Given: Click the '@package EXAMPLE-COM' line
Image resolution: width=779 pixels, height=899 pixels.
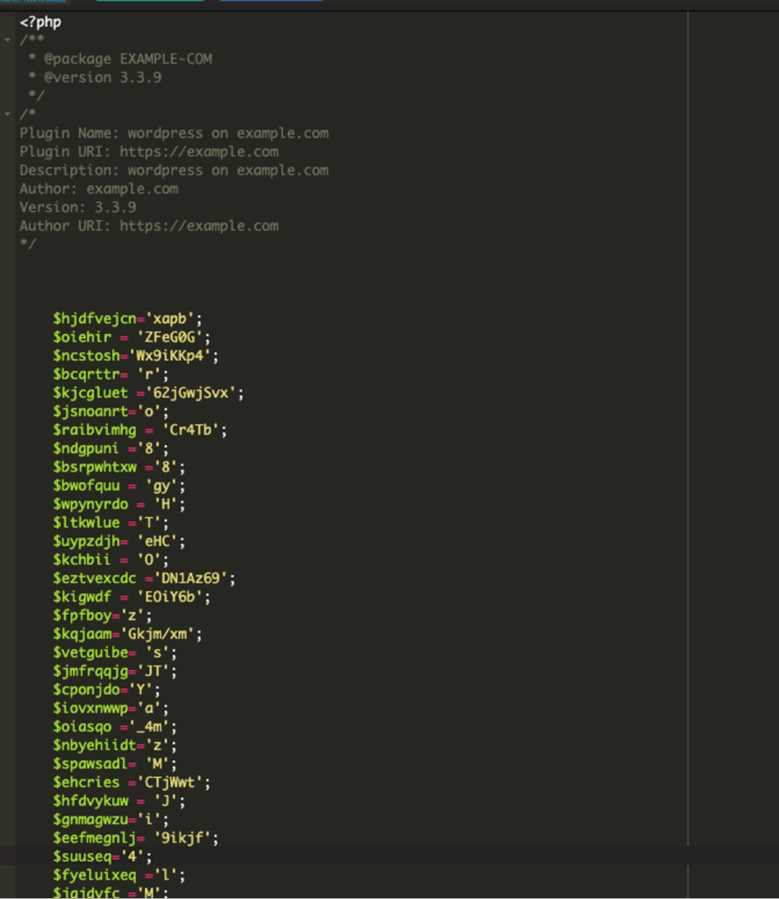Looking at the screenshot, I should [121, 59].
